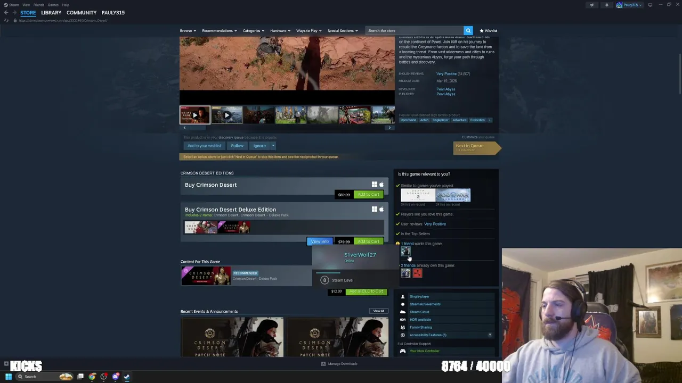Click Add to your wishlist
This screenshot has height=383, width=682.
[x=204, y=146]
